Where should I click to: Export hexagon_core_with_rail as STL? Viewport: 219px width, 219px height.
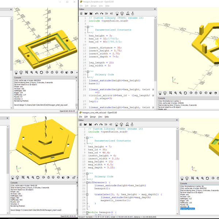click(x=127, y=124)
